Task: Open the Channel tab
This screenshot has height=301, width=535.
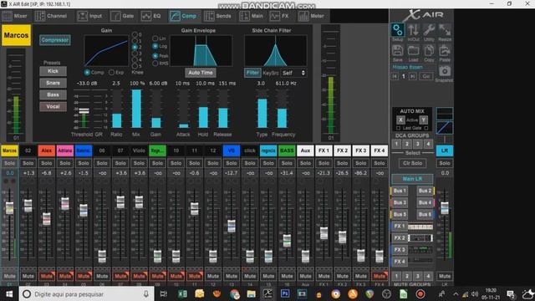Action: click(x=51, y=16)
